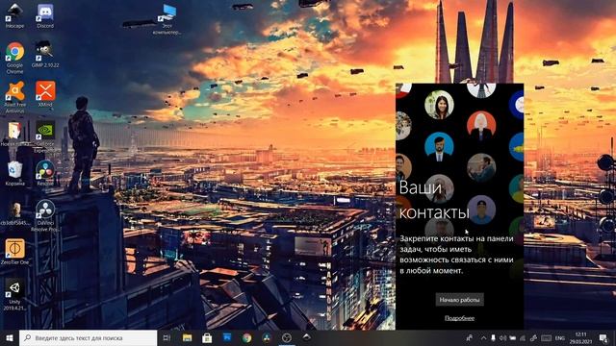
Task: Switch the ENG input language
Action: point(560,337)
